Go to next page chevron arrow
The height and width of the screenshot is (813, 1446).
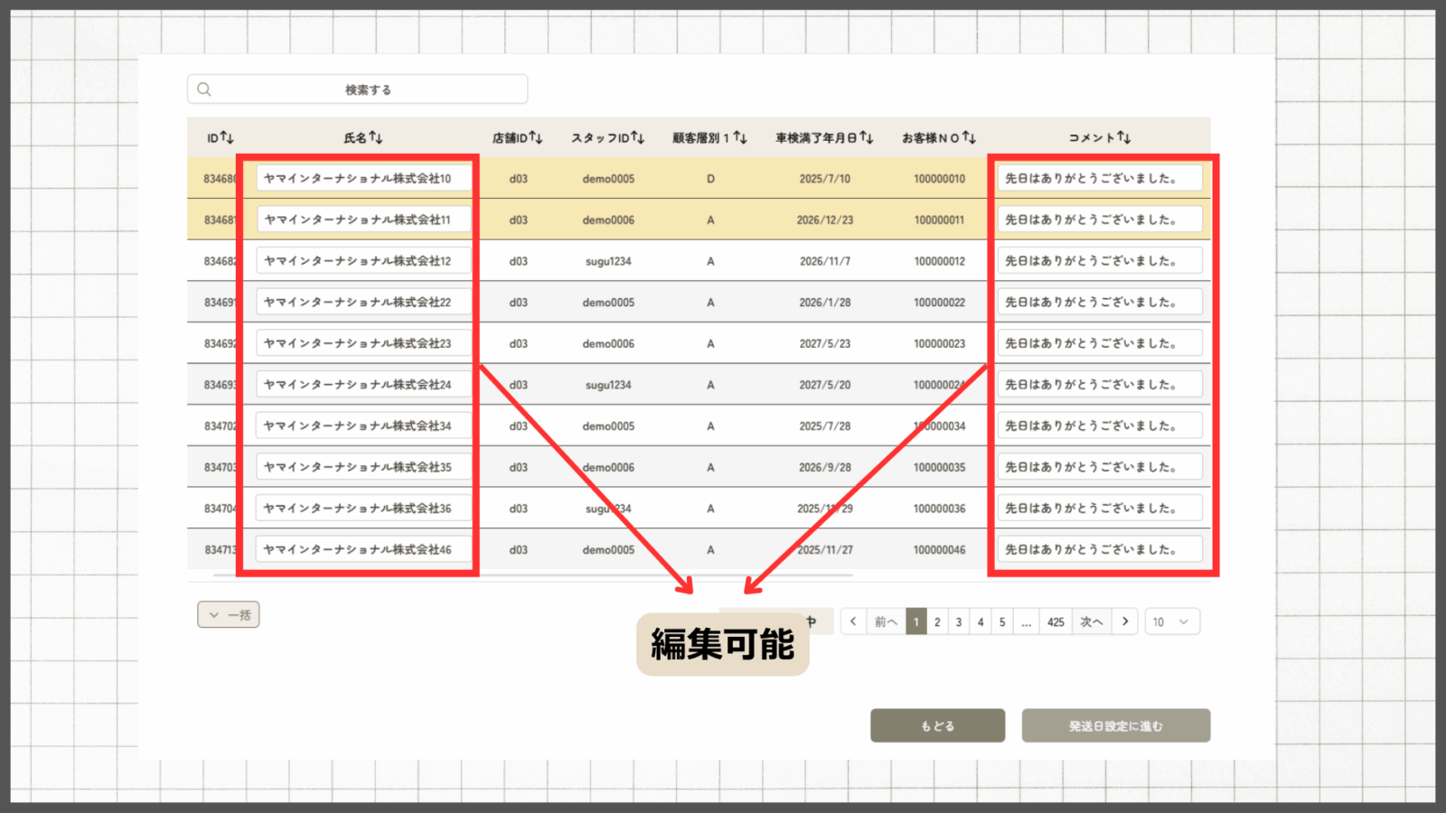pyautogui.click(x=1125, y=621)
